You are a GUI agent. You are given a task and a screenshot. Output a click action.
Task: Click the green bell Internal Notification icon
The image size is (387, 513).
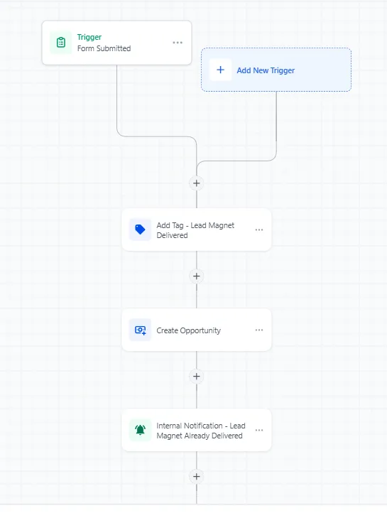pyautogui.click(x=140, y=430)
